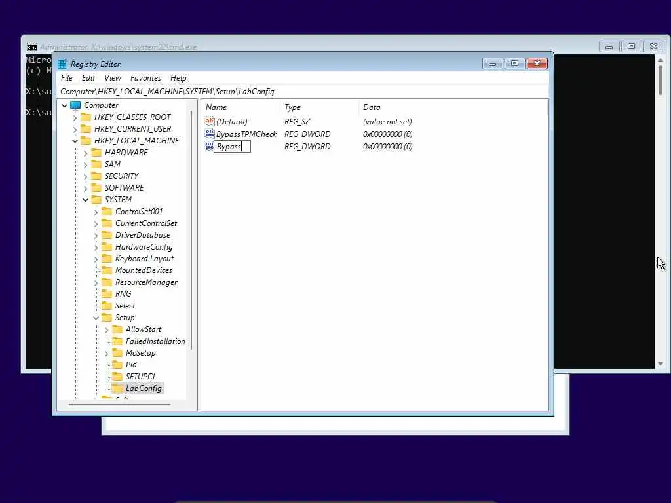
Task: Expand the Keyboard Layout chevron
Action: [96, 259]
